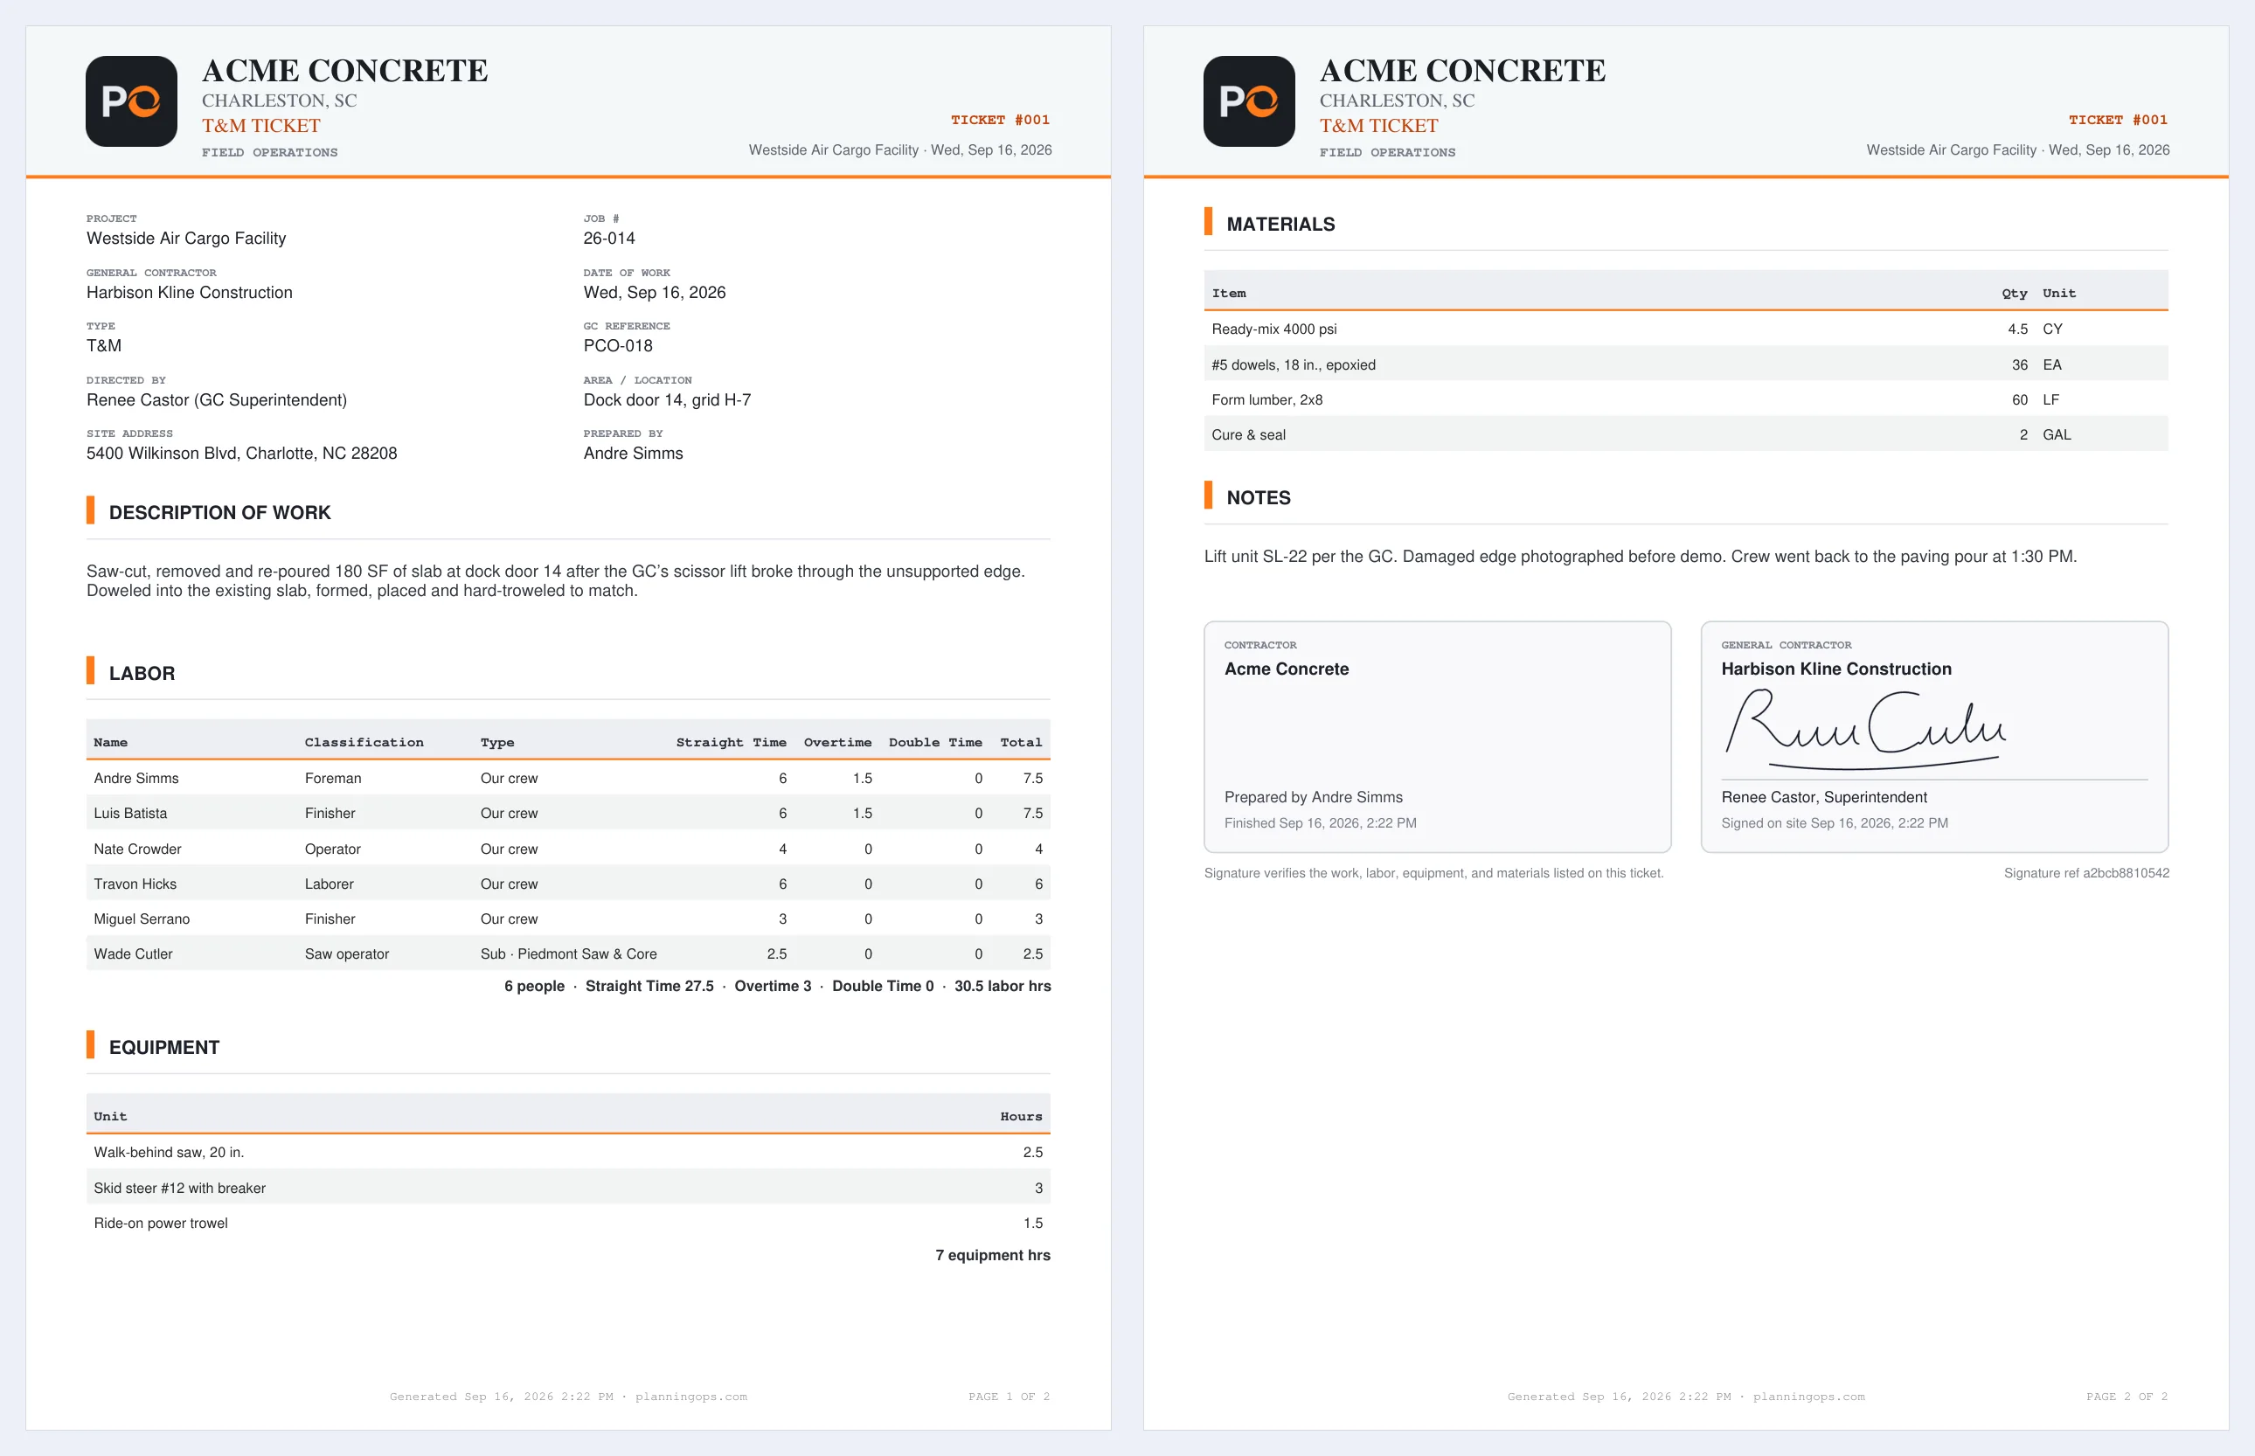Click the Luis Batista labor row name
This screenshot has width=2255, height=1456.
(130, 813)
